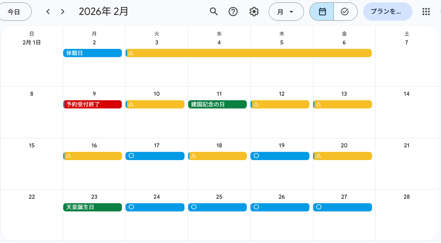Open the △ event on February 13
The image size is (441, 243).
click(342, 104)
